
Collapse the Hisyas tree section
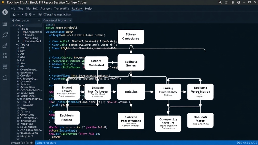tap(14, 25)
